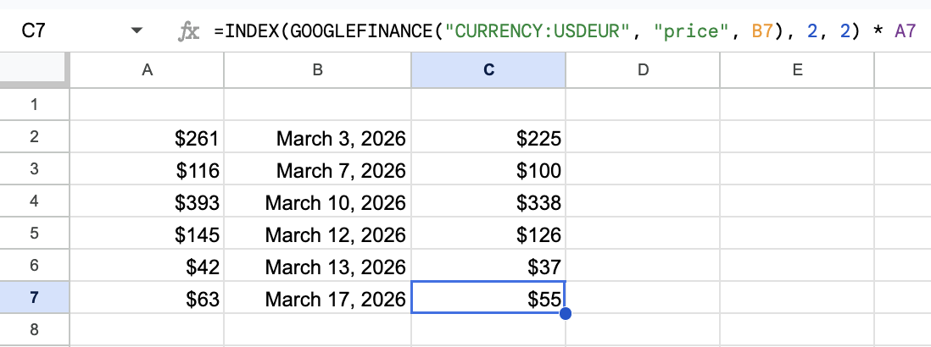The height and width of the screenshot is (347, 931).
Task: Click the cell showing $338
Action: tap(488, 202)
